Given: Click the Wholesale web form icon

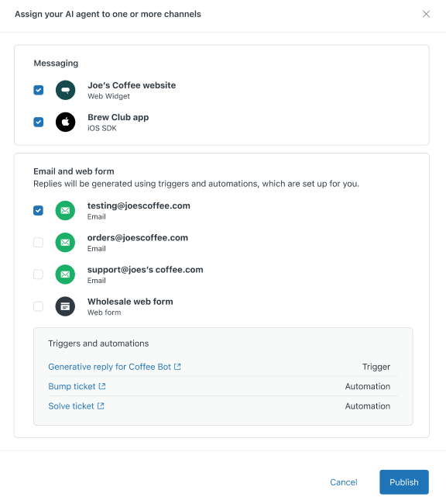Looking at the screenshot, I should pos(65,306).
